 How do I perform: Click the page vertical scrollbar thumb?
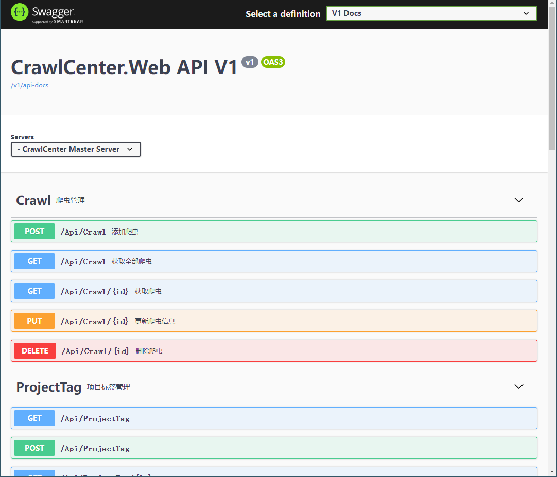coord(552,78)
